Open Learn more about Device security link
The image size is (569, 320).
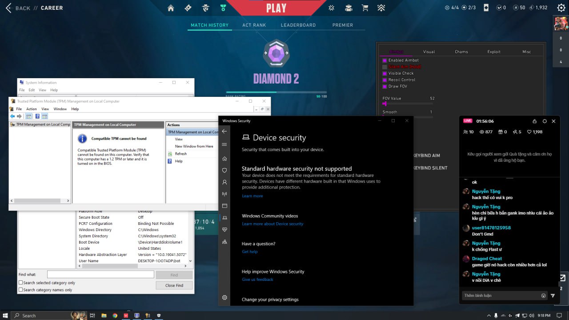[272, 224]
